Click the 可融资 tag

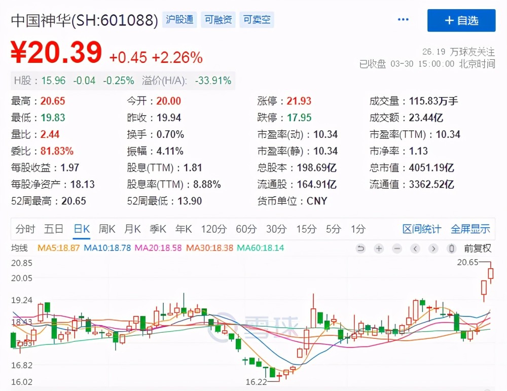(x=218, y=20)
